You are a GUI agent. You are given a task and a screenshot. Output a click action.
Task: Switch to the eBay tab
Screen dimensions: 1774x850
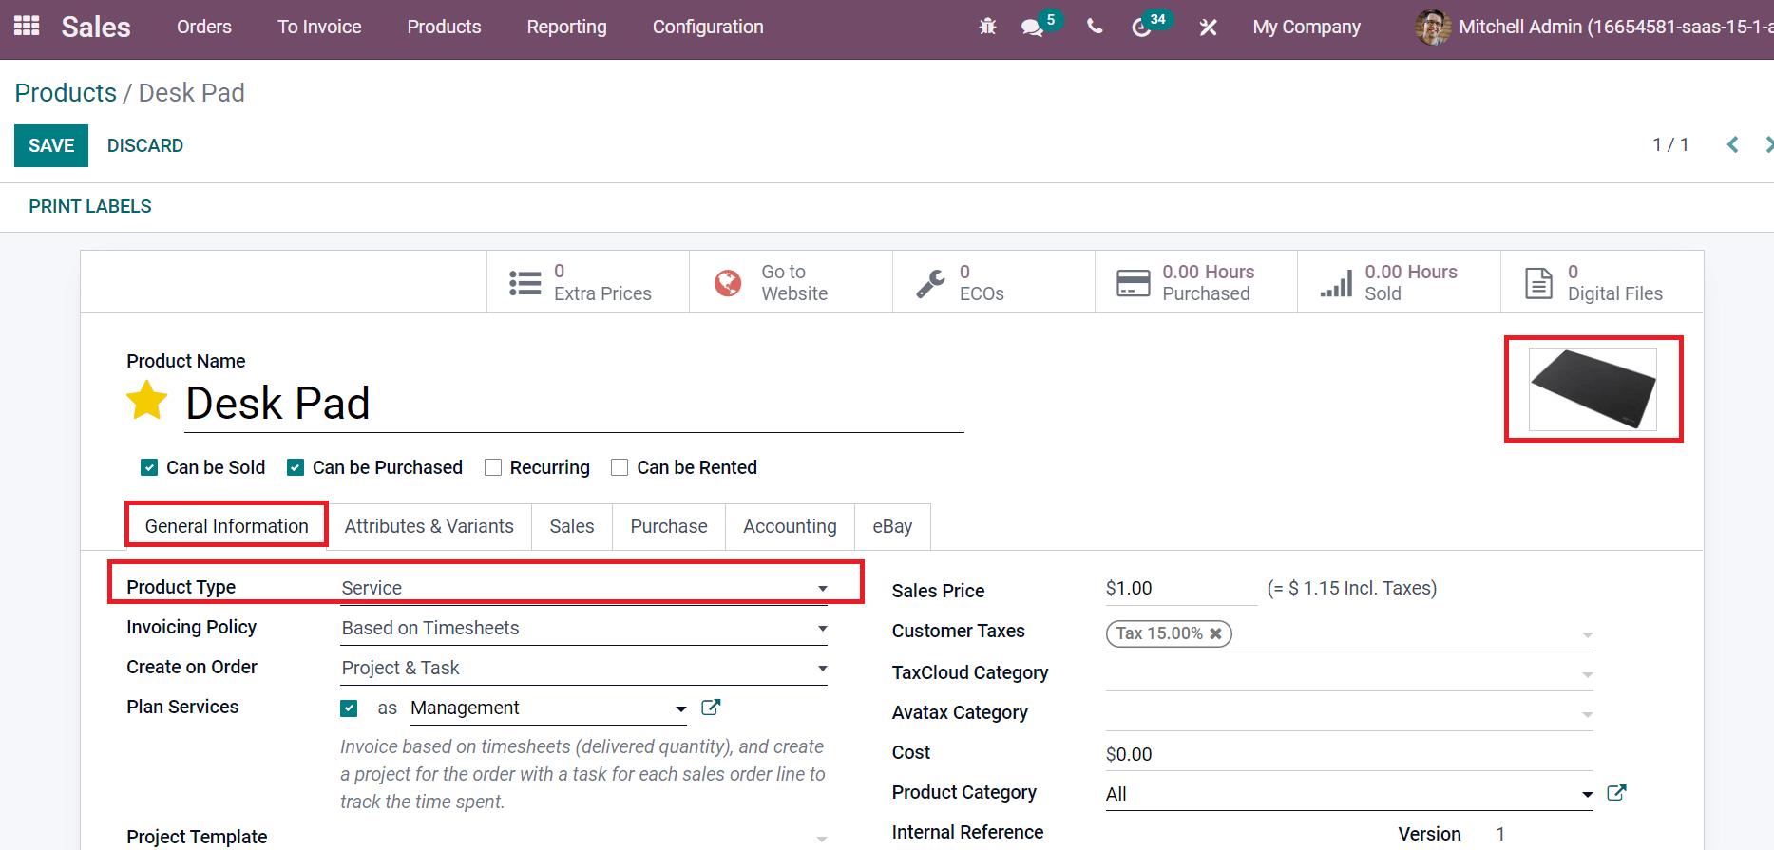click(892, 526)
